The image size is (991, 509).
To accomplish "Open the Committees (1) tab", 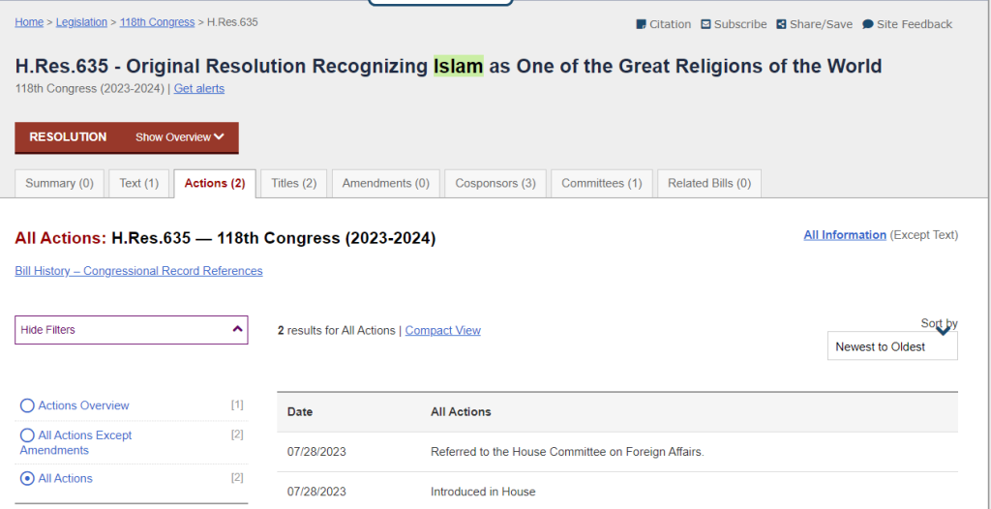I will pos(602,183).
